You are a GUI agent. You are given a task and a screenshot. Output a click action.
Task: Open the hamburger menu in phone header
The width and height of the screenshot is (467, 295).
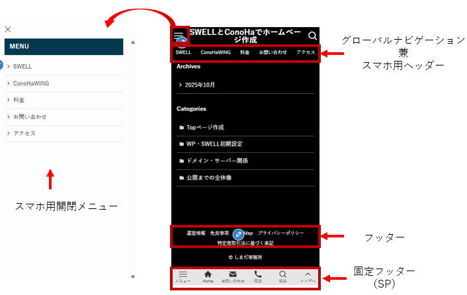tap(179, 36)
